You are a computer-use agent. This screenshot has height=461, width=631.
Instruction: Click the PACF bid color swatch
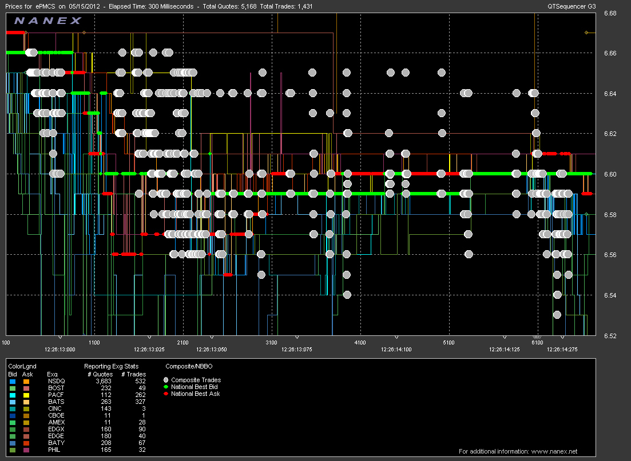[x=13, y=395]
